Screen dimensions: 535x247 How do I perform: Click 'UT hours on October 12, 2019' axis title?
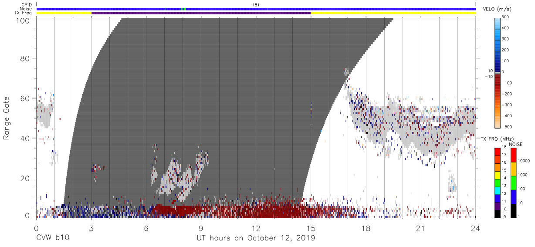point(256,238)
